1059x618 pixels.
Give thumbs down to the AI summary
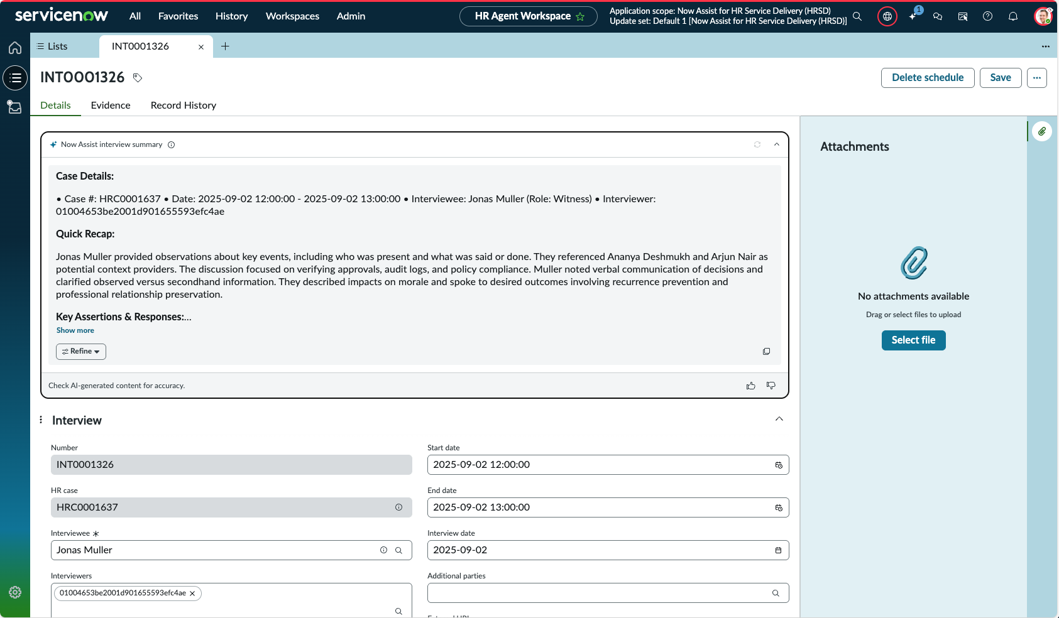[771, 386]
